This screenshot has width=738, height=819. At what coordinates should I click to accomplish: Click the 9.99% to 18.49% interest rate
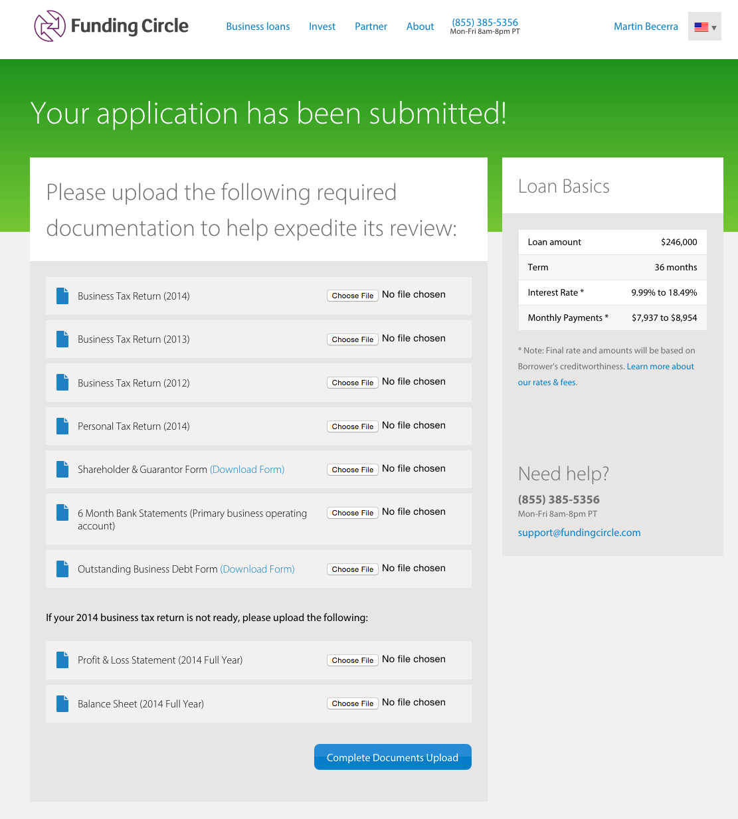point(664,293)
